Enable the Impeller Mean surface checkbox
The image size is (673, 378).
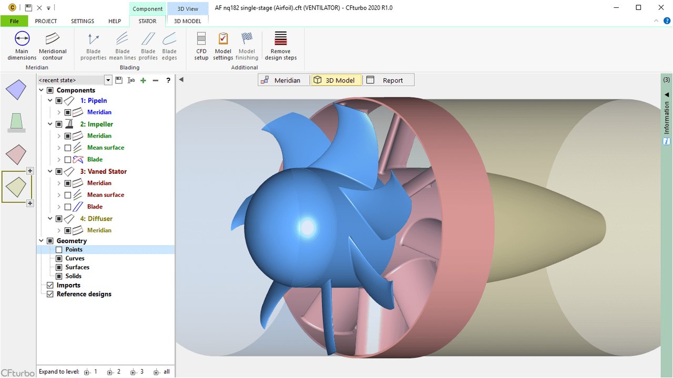pyautogui.click(x=68, y=148)
